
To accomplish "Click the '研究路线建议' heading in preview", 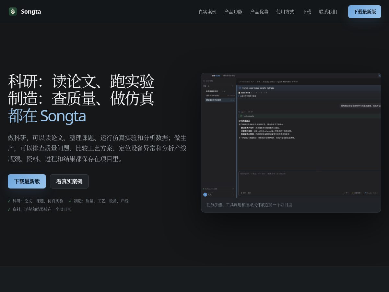I will [244, 121].
